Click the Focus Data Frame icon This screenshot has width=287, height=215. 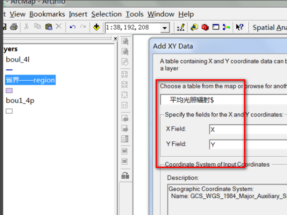125,161
